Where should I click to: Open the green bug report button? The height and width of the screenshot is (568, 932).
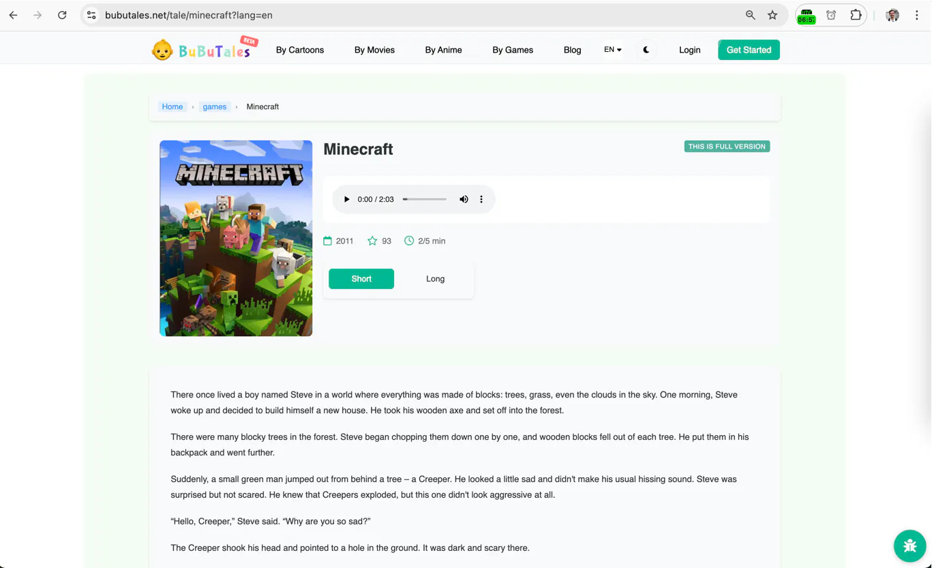[x=910, y=545]
